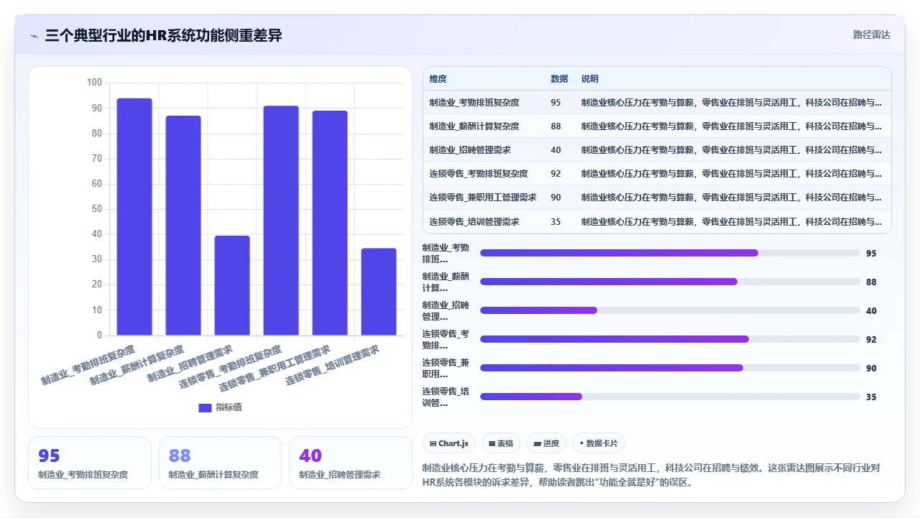The width and height of the screenshot is (920, 518).
Task: Toggle the 指标值 legend swatch in chart
Action: [x=205, y=407]
